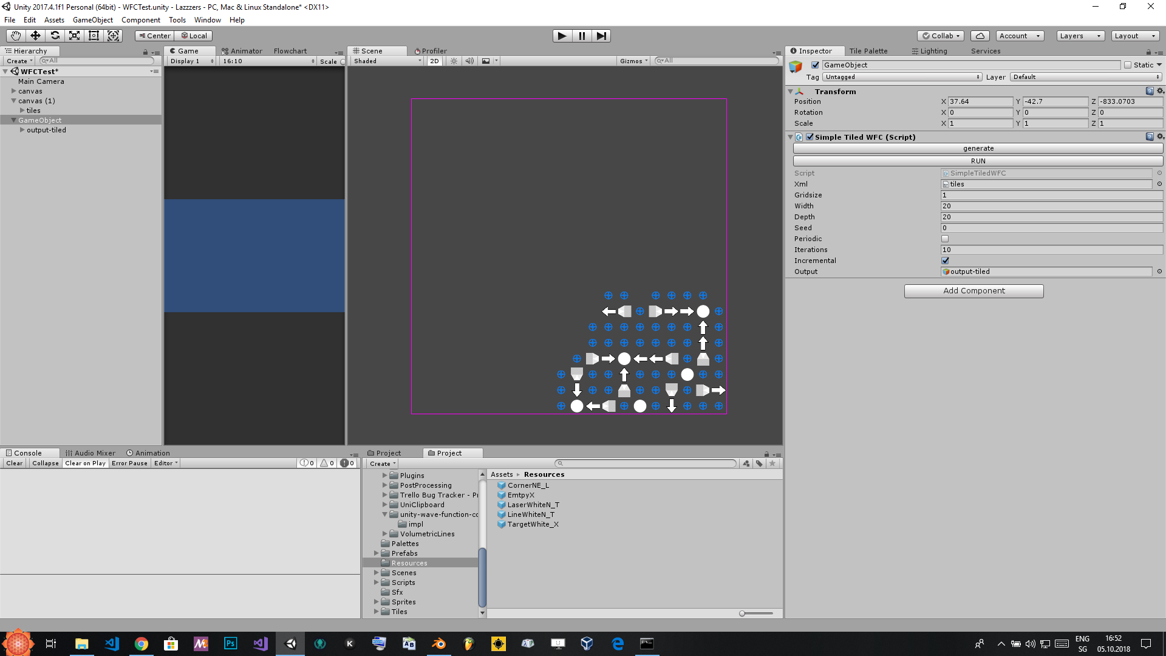Open the Window menu
The height and width of the screenshot is (656, 1166).
[x=208, y=20]
